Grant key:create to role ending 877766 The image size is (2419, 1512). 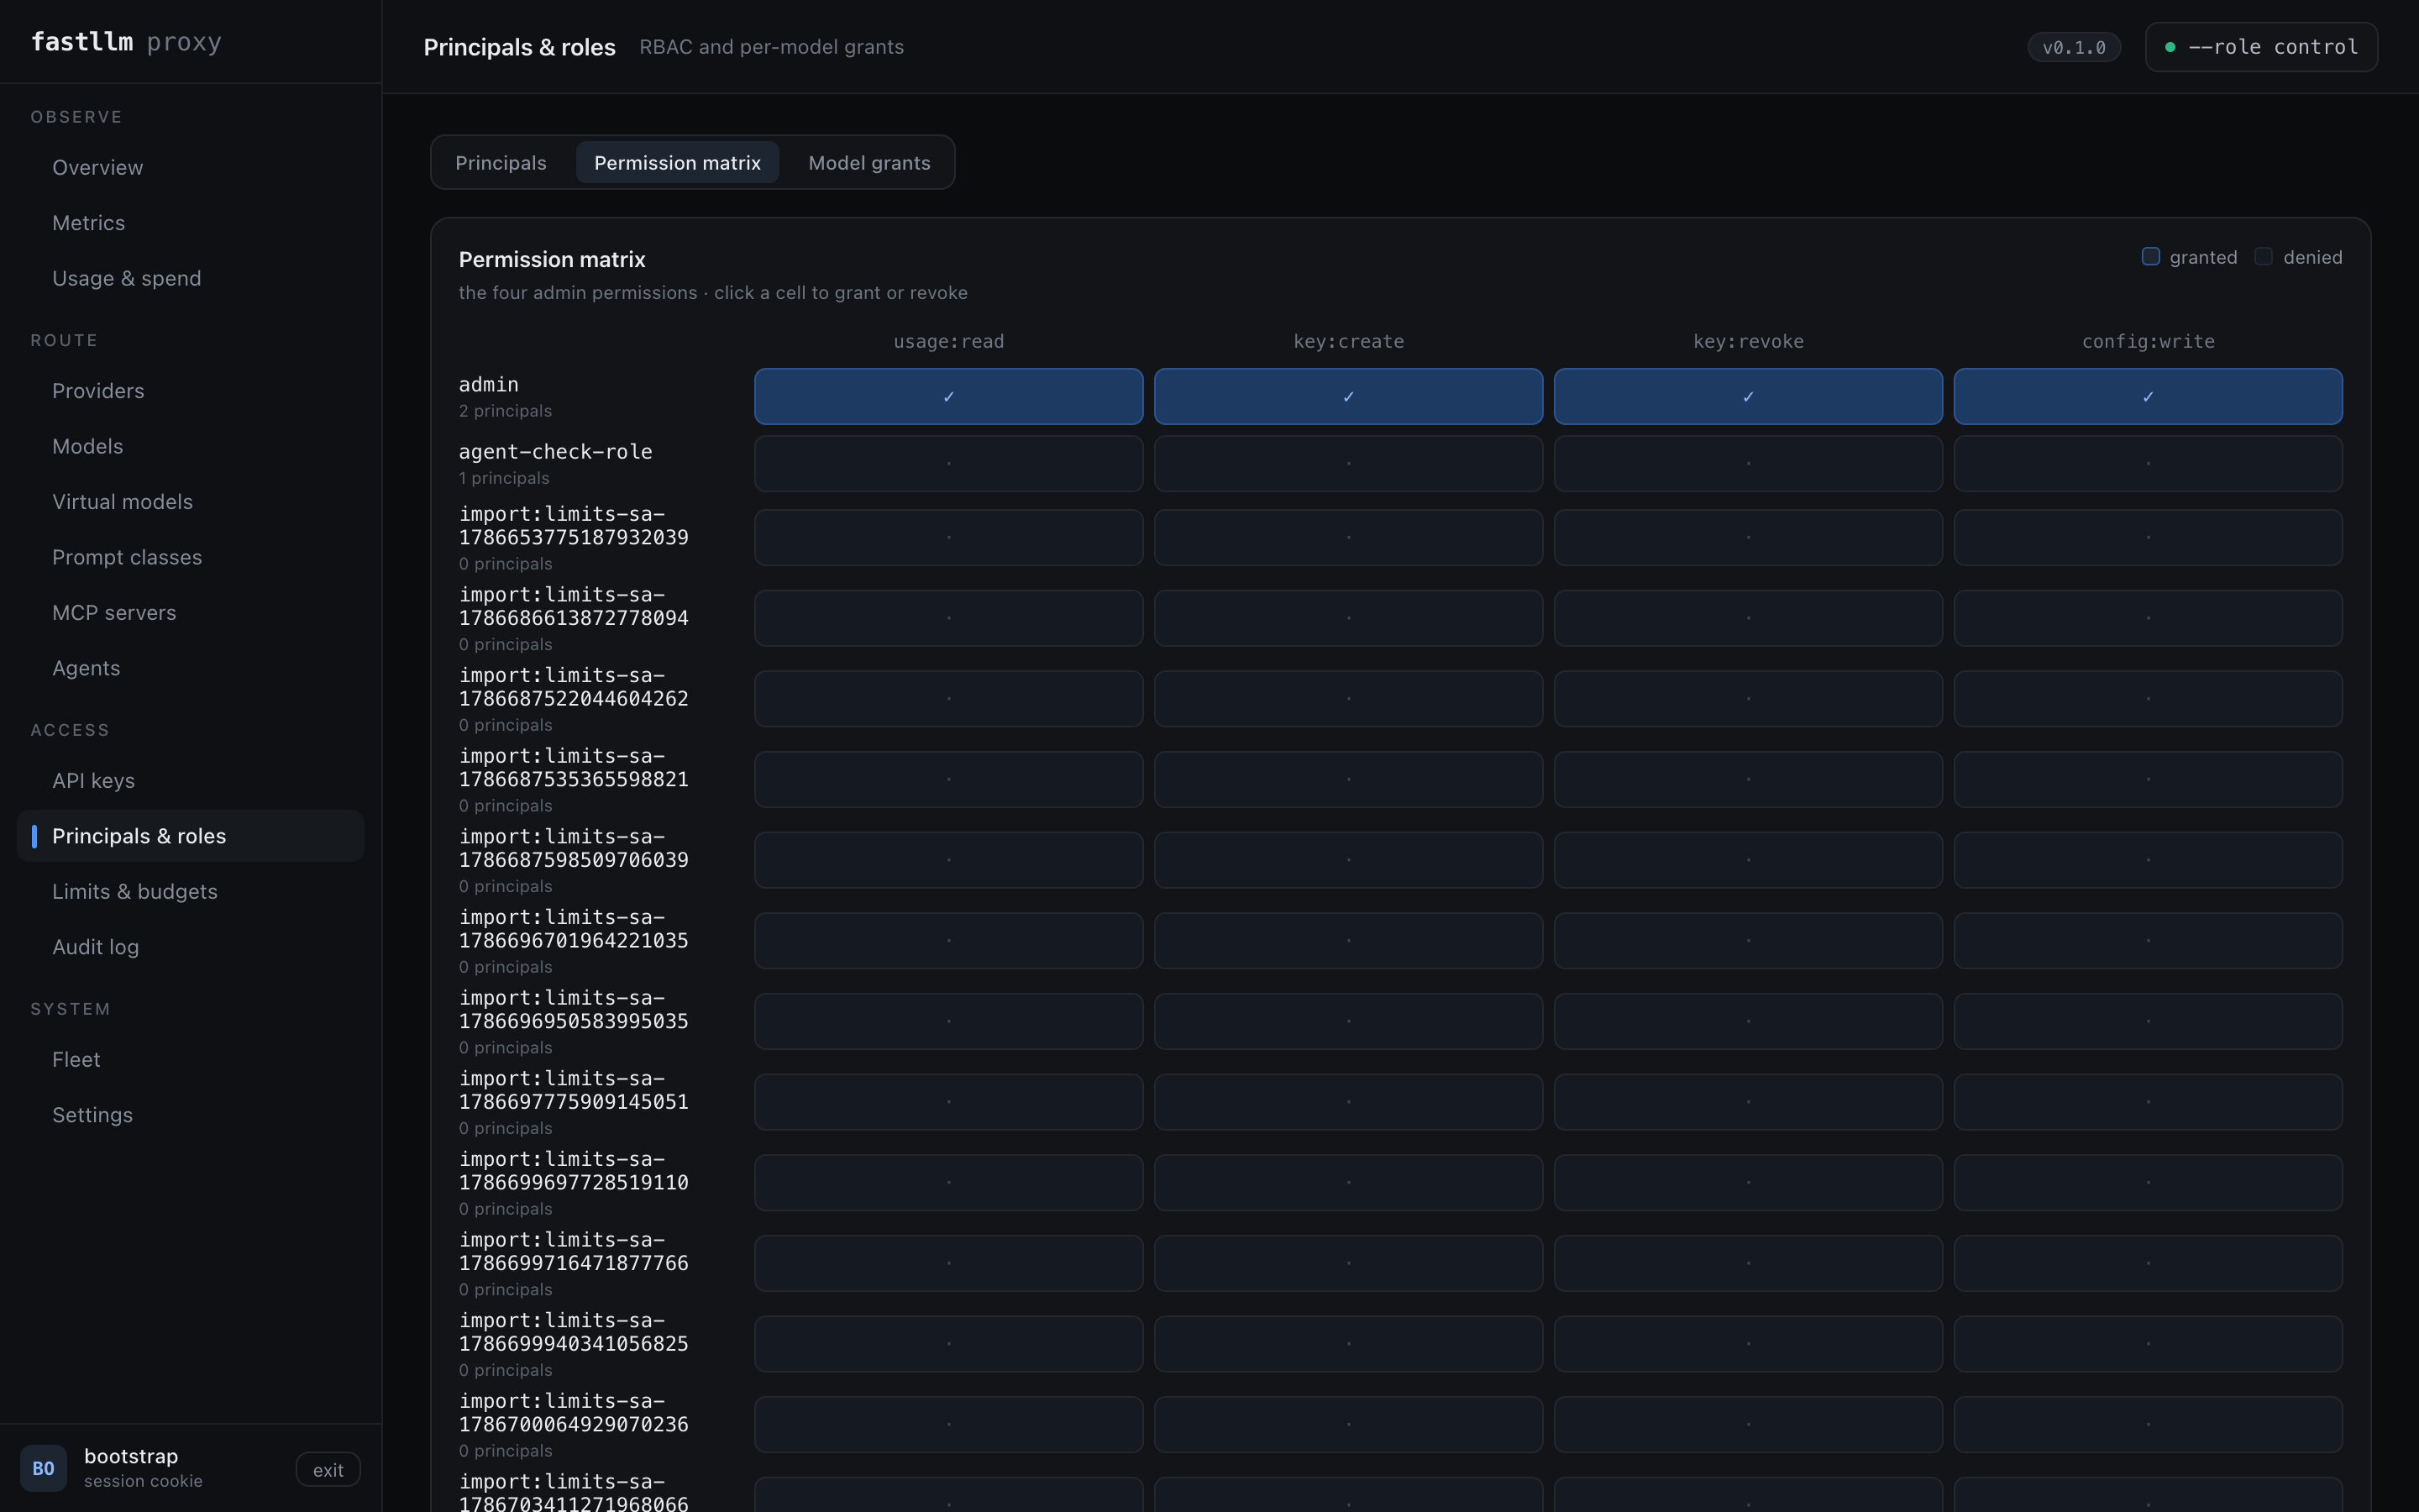[x=1348, y=1264]
